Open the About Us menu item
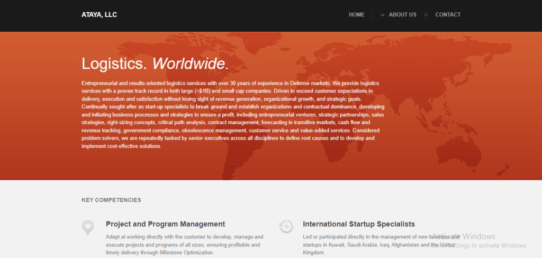Screen dimensions: 542x258 [x=402, y=15]
